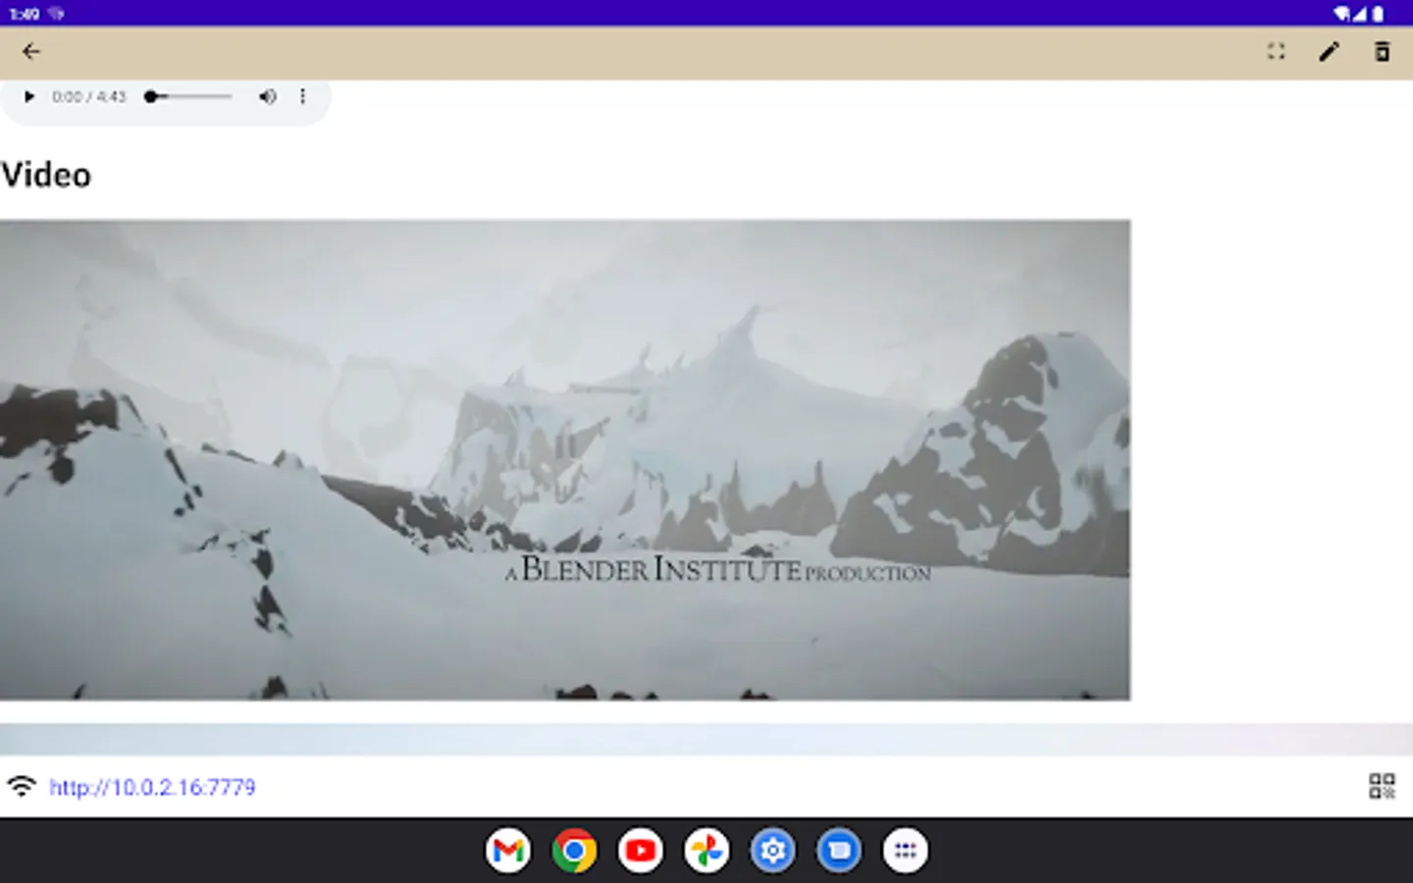Click the Video heading text

46,175
